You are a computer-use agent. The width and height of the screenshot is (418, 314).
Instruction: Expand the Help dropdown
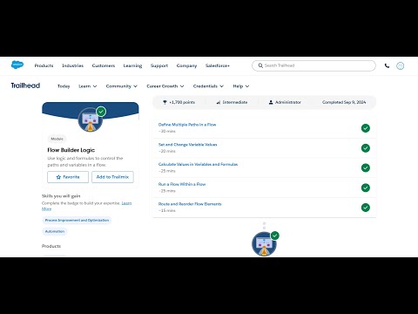[x=241, y=86]
